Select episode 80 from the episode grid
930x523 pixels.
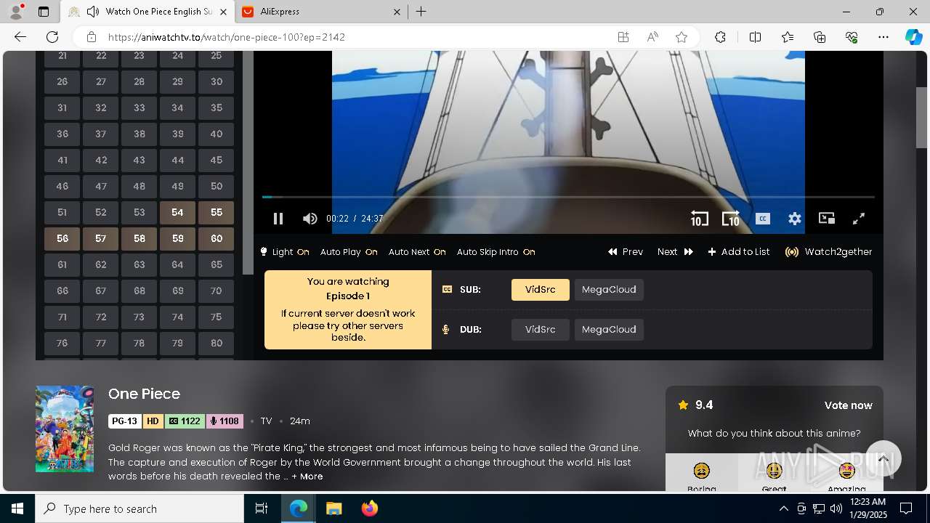click(x=217, y=344)
